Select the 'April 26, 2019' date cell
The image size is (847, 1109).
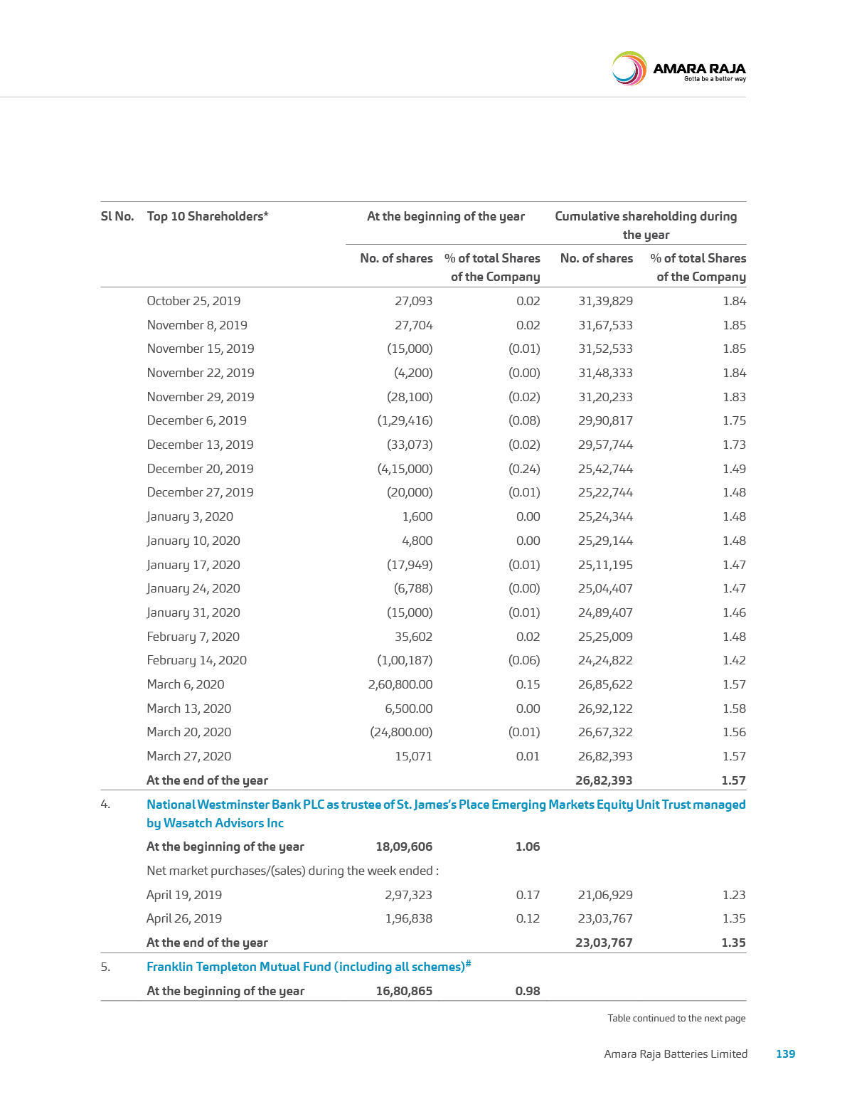point(184,918)
